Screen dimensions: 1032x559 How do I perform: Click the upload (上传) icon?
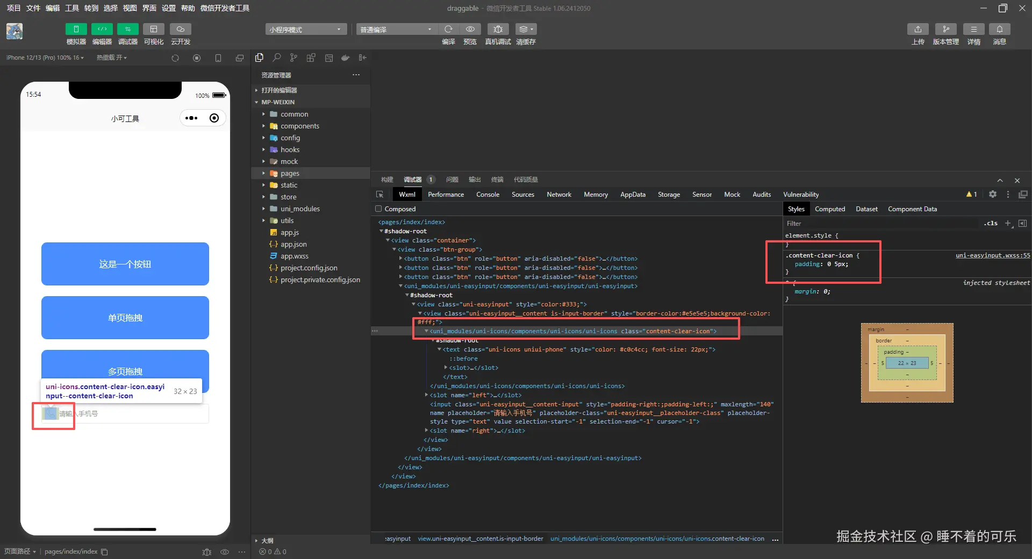(918, 29)
